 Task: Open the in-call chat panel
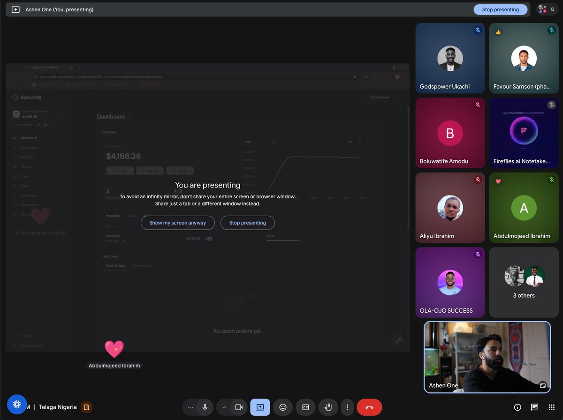(534, 407)
